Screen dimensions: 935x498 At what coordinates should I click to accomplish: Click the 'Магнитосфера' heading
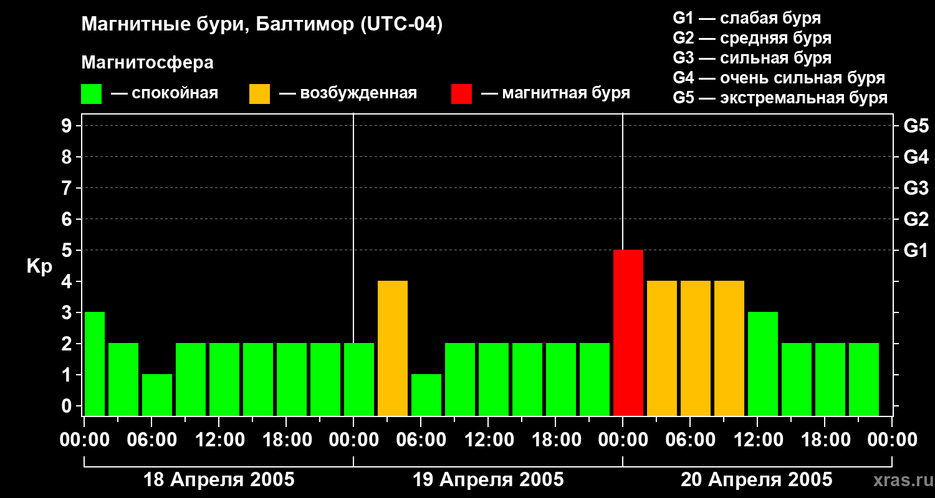[147, 63]
